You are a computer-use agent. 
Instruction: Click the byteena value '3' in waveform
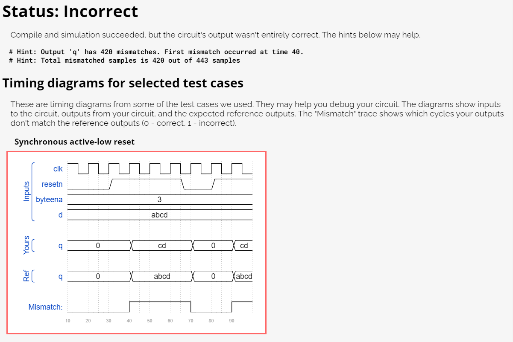pos(159,200)
